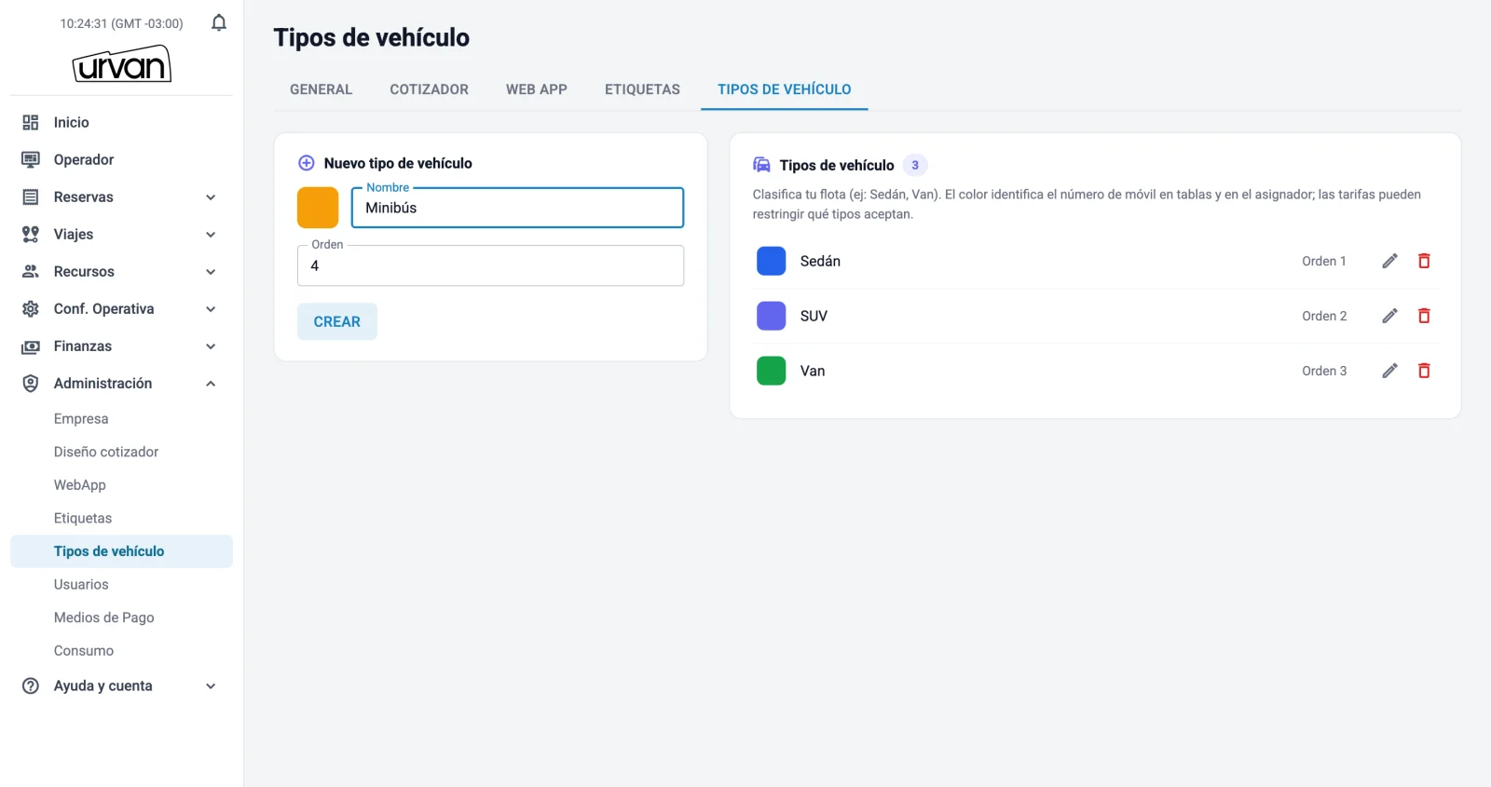This screenshot has height=787, width=1491.
Task: Click the Ayuda y cuenta help icon
Action: (31, 685)
